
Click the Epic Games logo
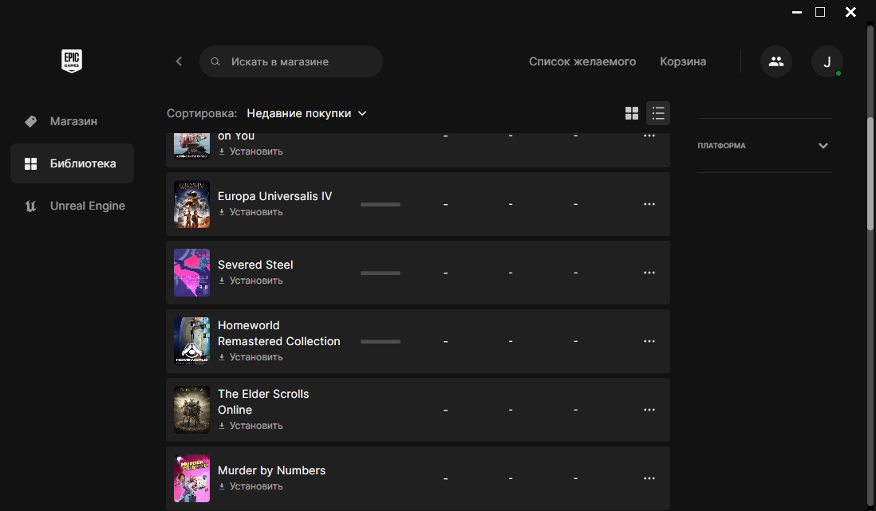coord(72,61)
